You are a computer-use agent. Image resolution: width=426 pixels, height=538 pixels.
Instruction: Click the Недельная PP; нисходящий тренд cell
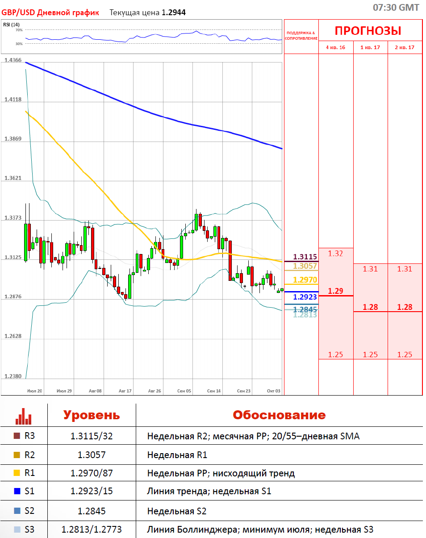click(x=221, y=473)
